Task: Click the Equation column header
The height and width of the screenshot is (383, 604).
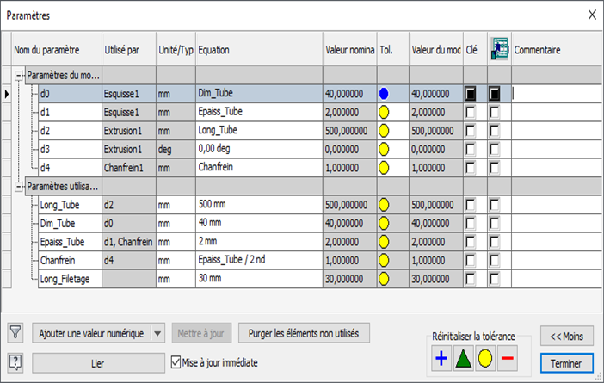Action: [x=258, y=50]
